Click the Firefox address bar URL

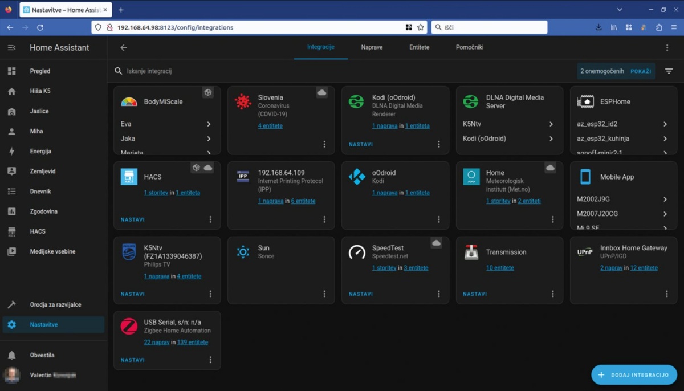175,27
